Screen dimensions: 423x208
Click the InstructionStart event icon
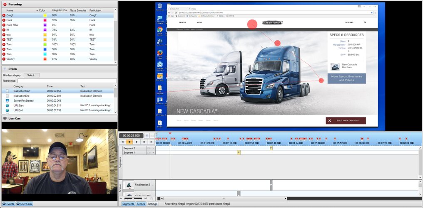(x=7, y=91)
